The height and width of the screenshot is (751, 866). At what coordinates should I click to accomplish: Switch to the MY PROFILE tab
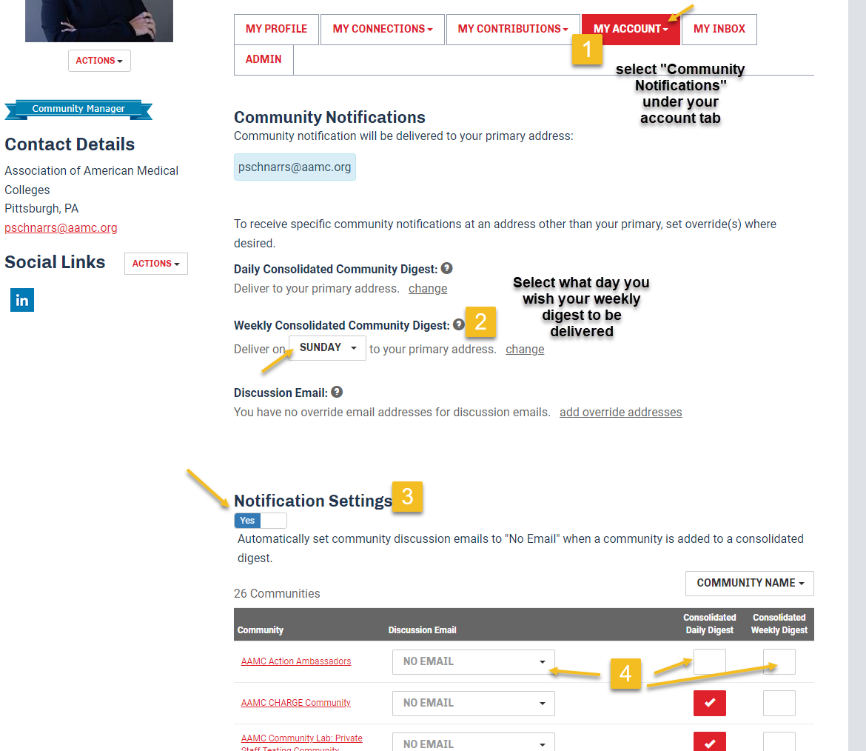(276, 30)
